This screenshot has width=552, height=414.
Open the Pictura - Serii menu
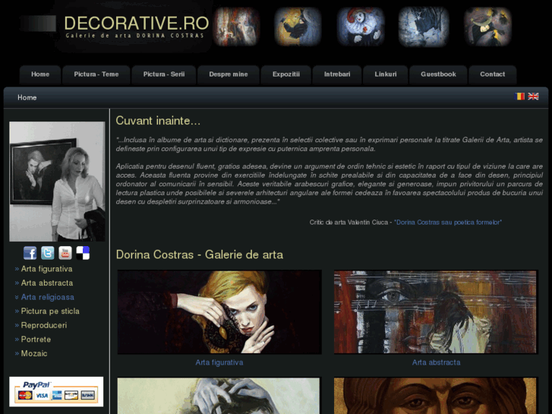(x=164, y=74)
